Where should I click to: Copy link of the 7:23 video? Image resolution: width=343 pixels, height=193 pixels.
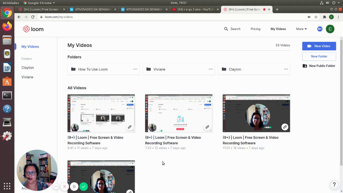tap(207, 127)
